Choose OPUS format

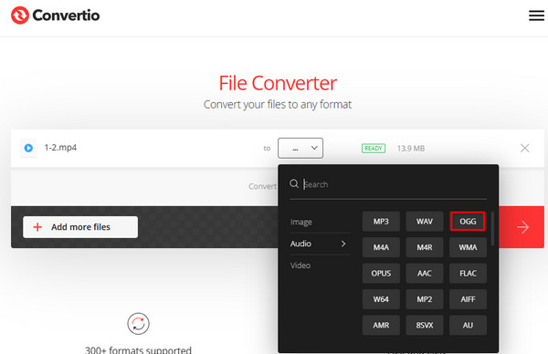(x=381, y=274)
